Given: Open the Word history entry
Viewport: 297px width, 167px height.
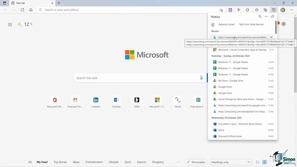Looking at the screenshot, I should 242,130.
